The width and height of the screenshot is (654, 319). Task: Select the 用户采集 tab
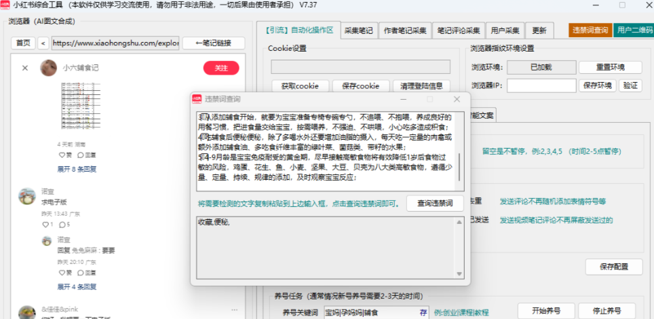(x=505, y=31)
